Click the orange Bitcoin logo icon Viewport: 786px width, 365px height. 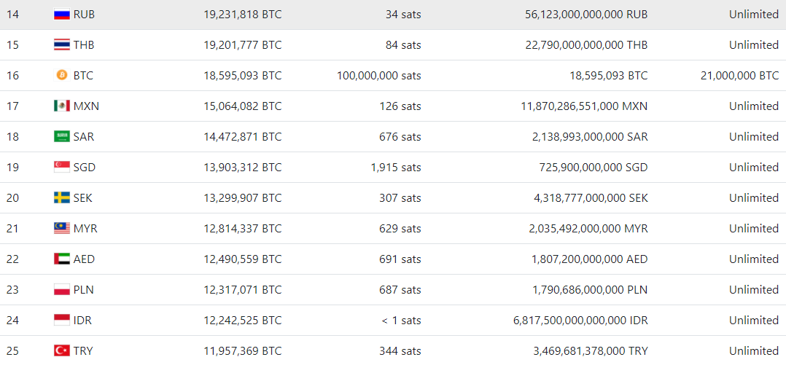coord(61,76)
